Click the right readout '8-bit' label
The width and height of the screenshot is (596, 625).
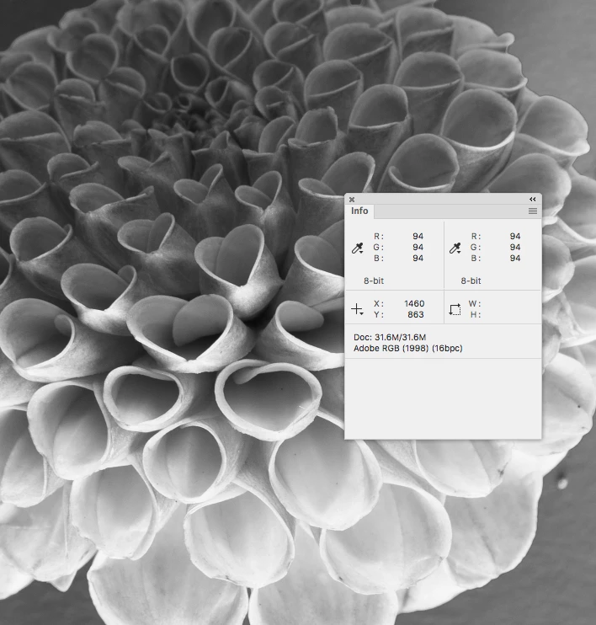[471, 281]
